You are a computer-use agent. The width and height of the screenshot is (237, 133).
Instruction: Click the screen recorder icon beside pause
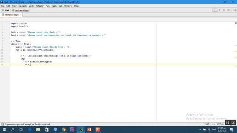pos(233,123)
